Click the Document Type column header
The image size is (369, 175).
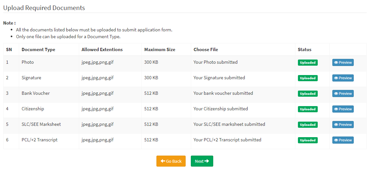click(x=38, y=49)
